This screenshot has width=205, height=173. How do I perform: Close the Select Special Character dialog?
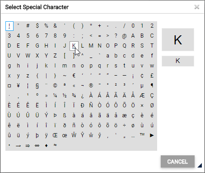pyautogui.click(x=197, y=7)
